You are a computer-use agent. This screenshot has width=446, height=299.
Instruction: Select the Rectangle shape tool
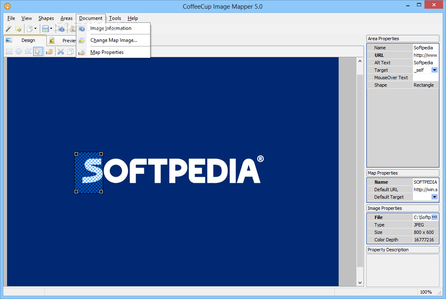9,51
